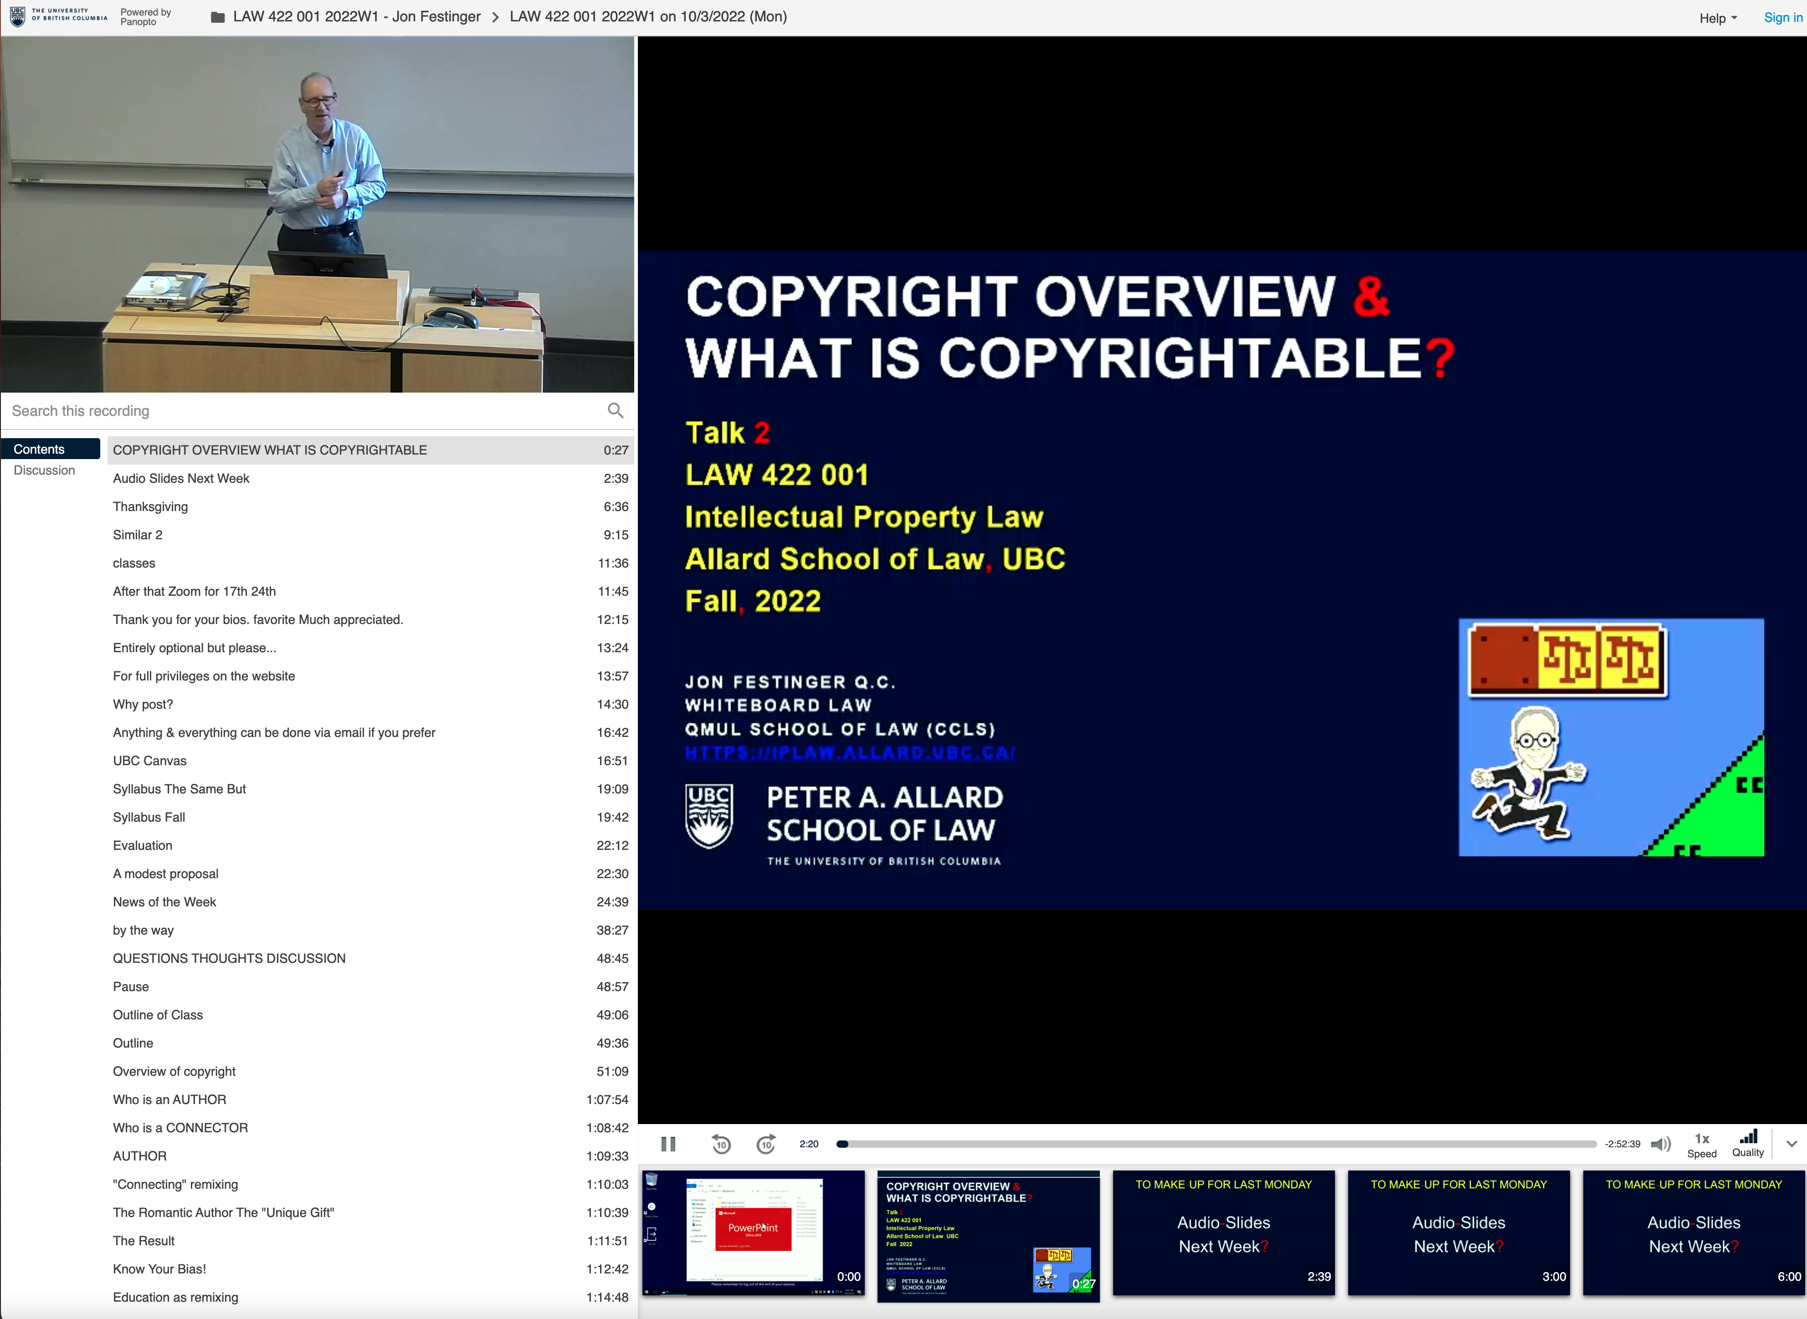Open the 3:00 Audio Slides thumbnail
The width and height of the screenshot is (1807, 1319).
click(1459, 1233)
